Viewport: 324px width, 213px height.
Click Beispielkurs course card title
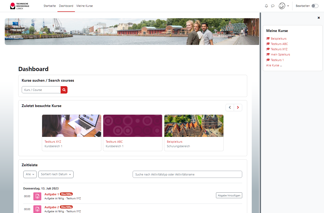174,142
